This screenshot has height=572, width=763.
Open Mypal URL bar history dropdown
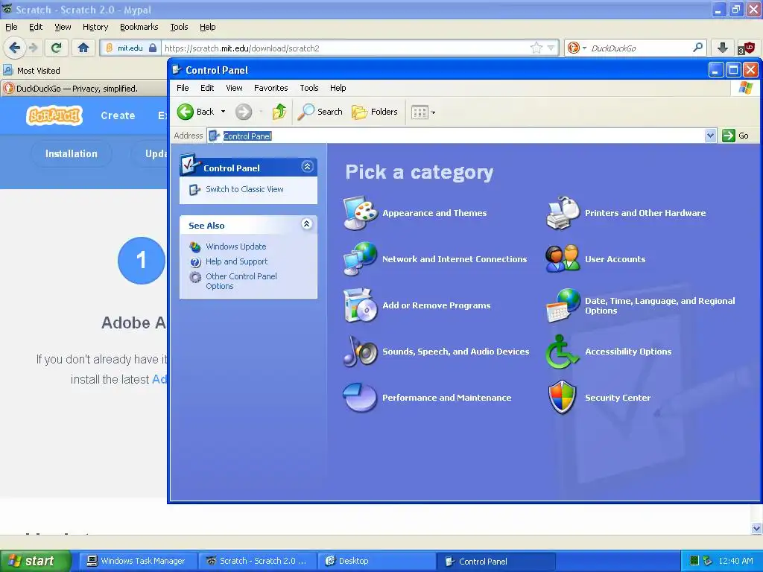(x=551, y=48)
